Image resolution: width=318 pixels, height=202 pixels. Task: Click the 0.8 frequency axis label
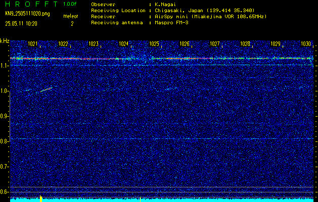[4, 141]
